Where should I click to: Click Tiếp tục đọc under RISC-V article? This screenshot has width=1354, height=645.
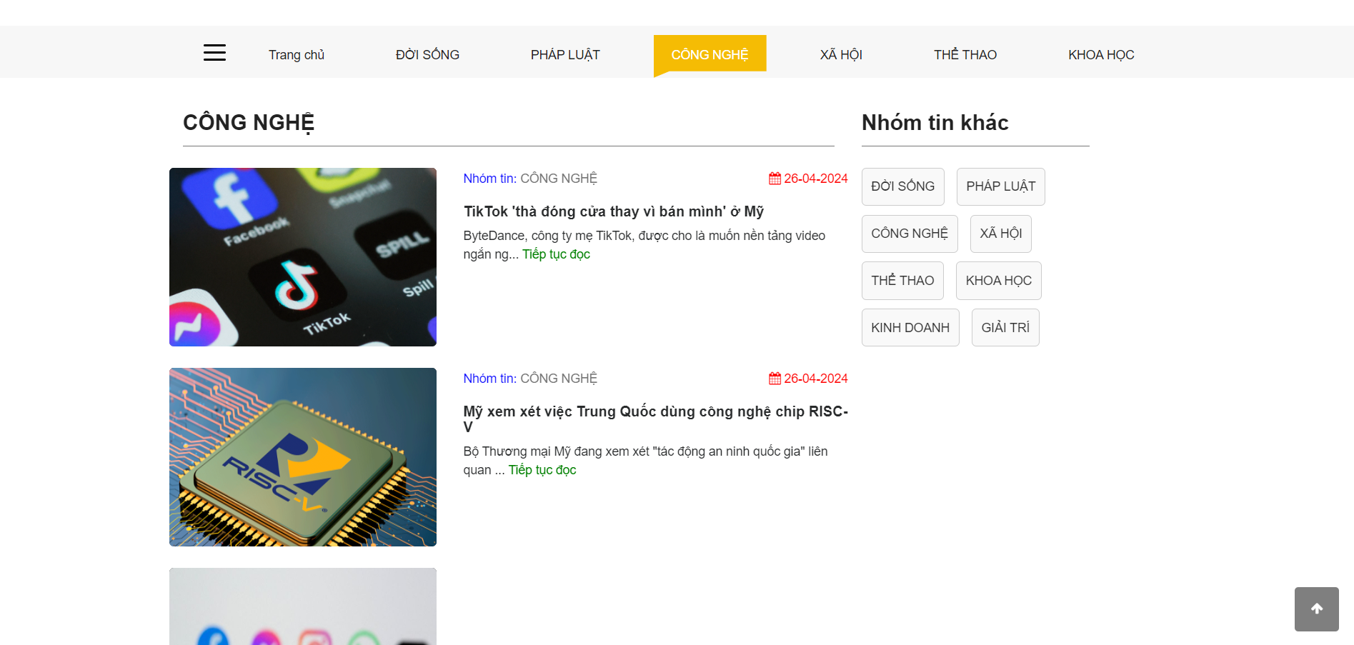click(542, 470)
